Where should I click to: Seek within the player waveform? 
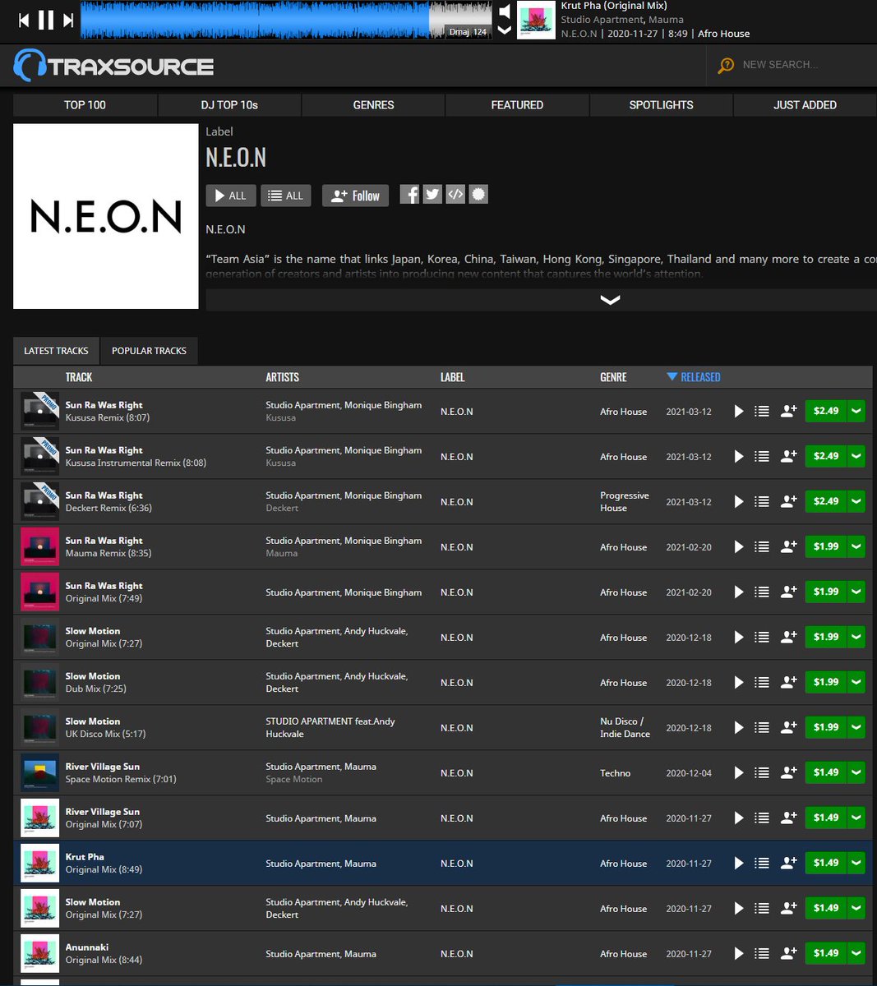point(287,20)
